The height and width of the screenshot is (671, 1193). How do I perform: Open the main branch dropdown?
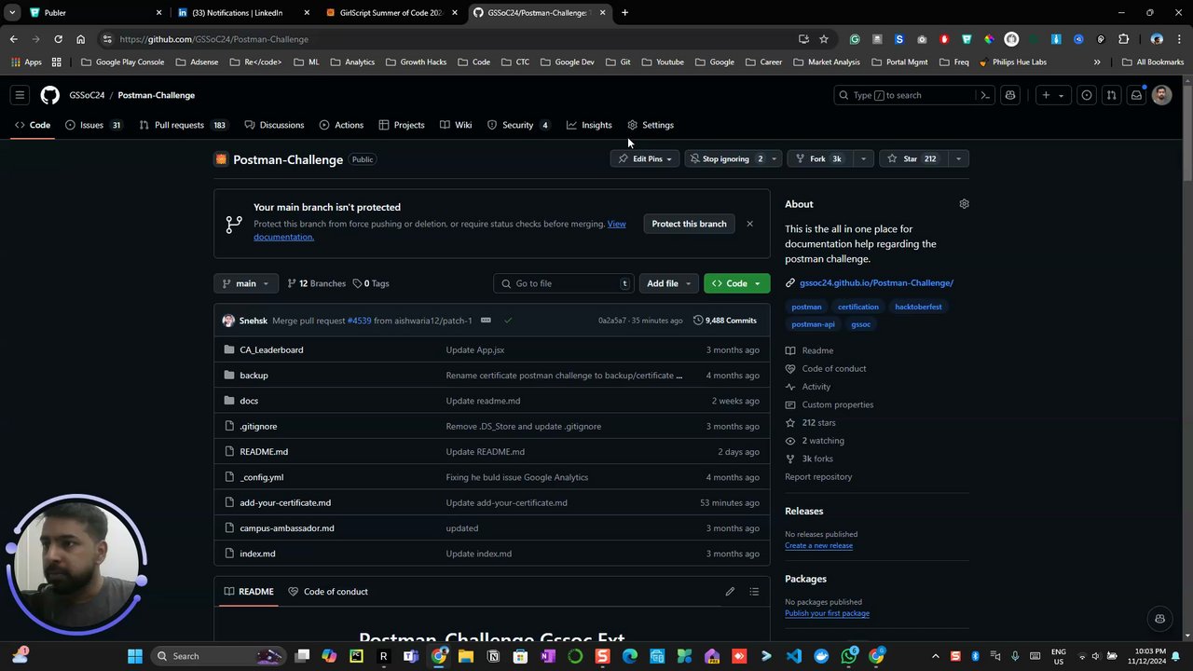point(246,283)
